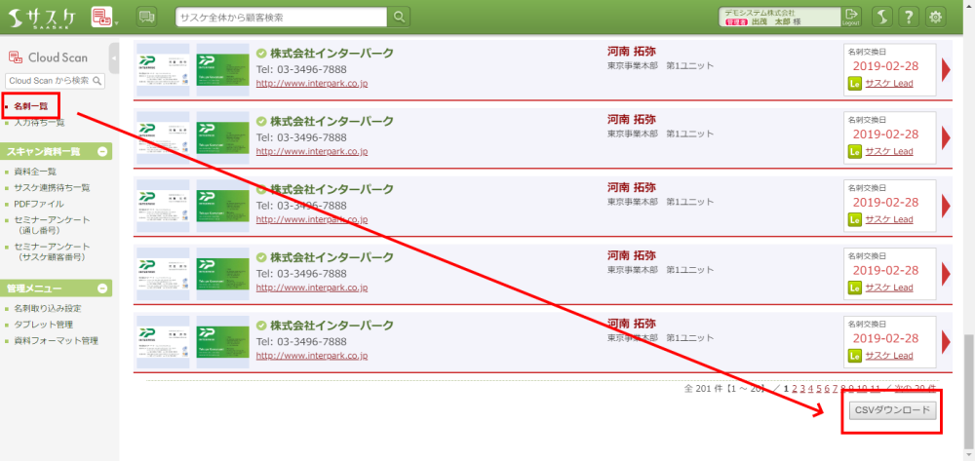Click the green verified check icon in the bottom row
Viewport: 975px width, 461px height.
point(261,326)
